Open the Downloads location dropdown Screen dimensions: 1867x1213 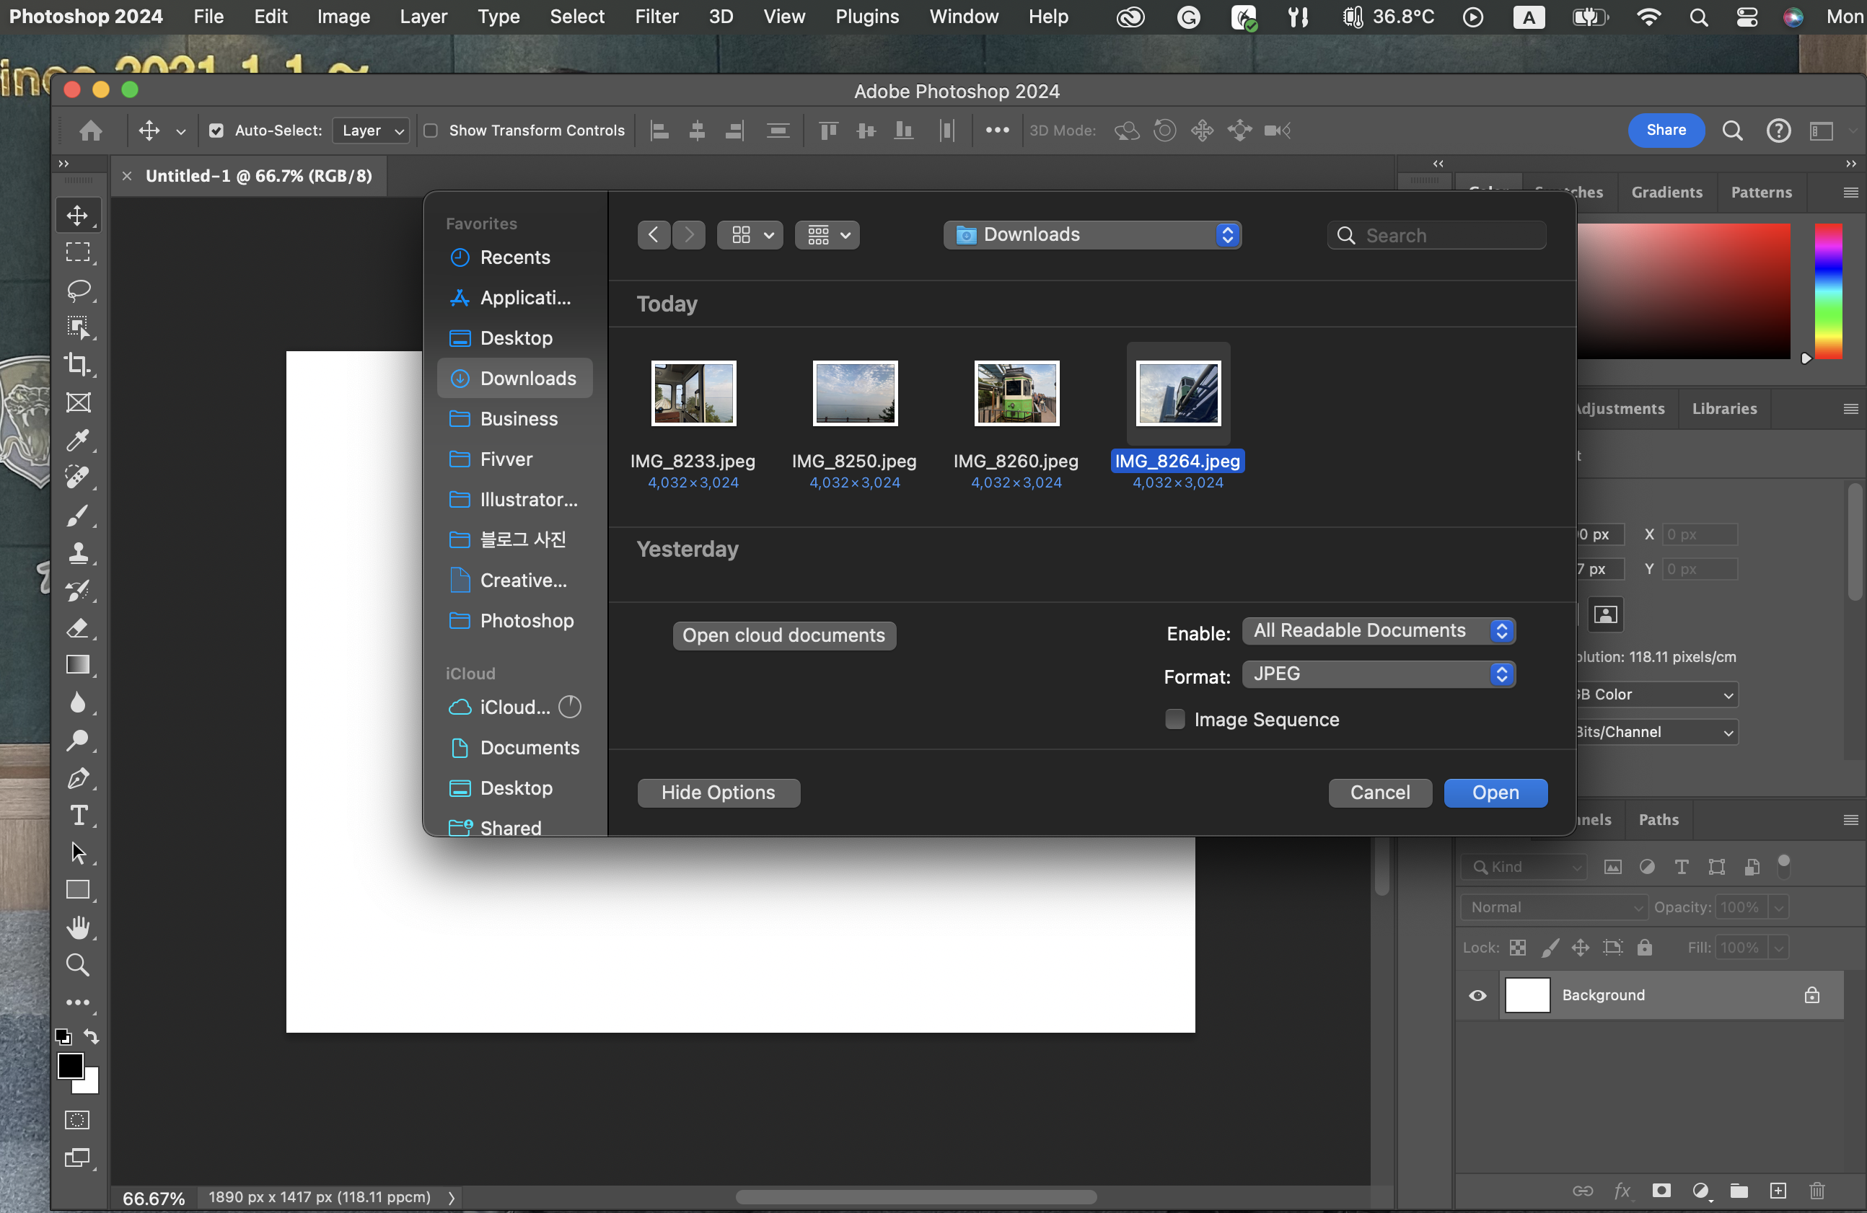[1092, 234]
